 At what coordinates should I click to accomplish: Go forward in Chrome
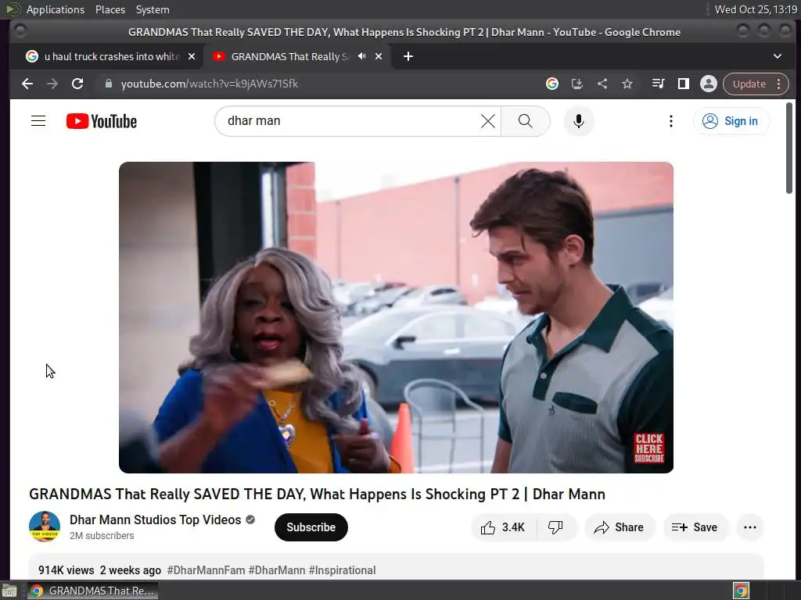[x=52, y=84]
